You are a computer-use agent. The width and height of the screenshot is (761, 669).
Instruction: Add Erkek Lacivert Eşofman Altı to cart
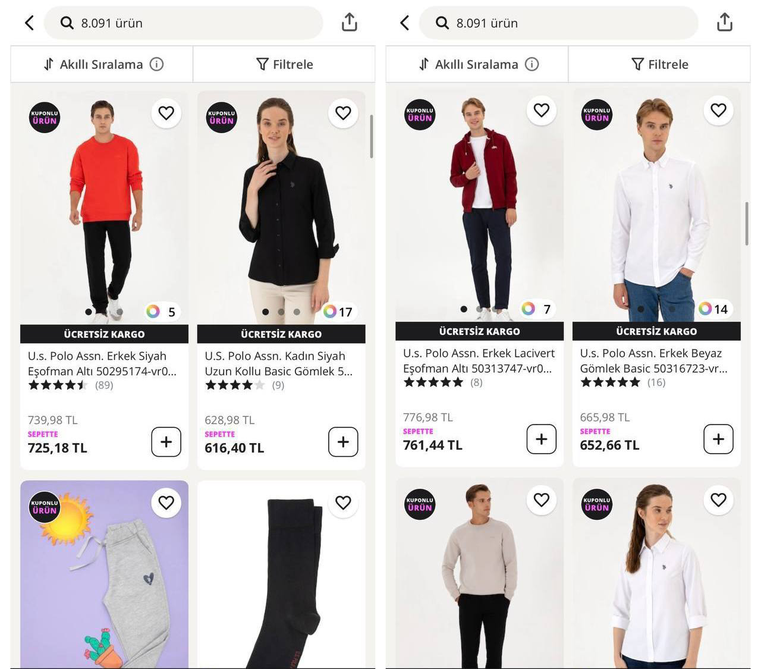[541, 439]
